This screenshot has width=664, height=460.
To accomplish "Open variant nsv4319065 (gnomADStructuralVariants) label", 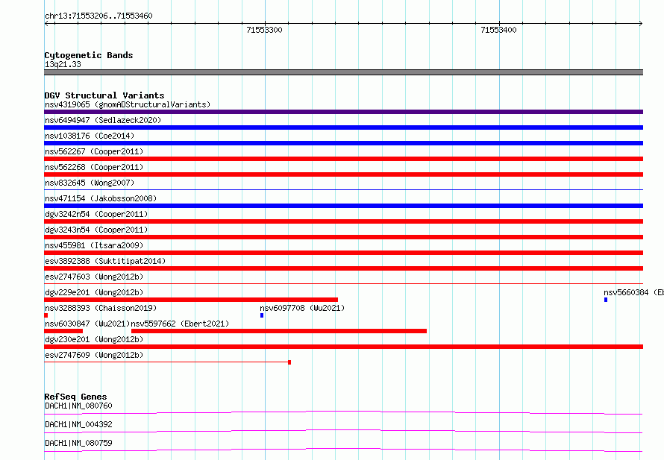I will click(128, 104).
